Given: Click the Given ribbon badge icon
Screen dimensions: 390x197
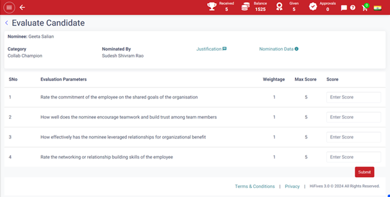Looking at the screenshot, I should click(279, 6).
